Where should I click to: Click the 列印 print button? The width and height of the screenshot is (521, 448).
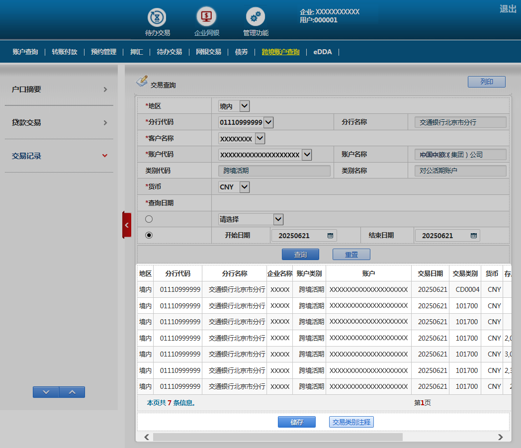486,82
